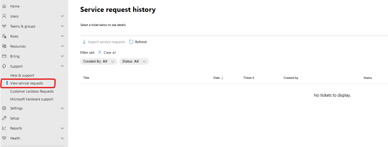Expand the Created By filter dropdown

click(99, 62)
